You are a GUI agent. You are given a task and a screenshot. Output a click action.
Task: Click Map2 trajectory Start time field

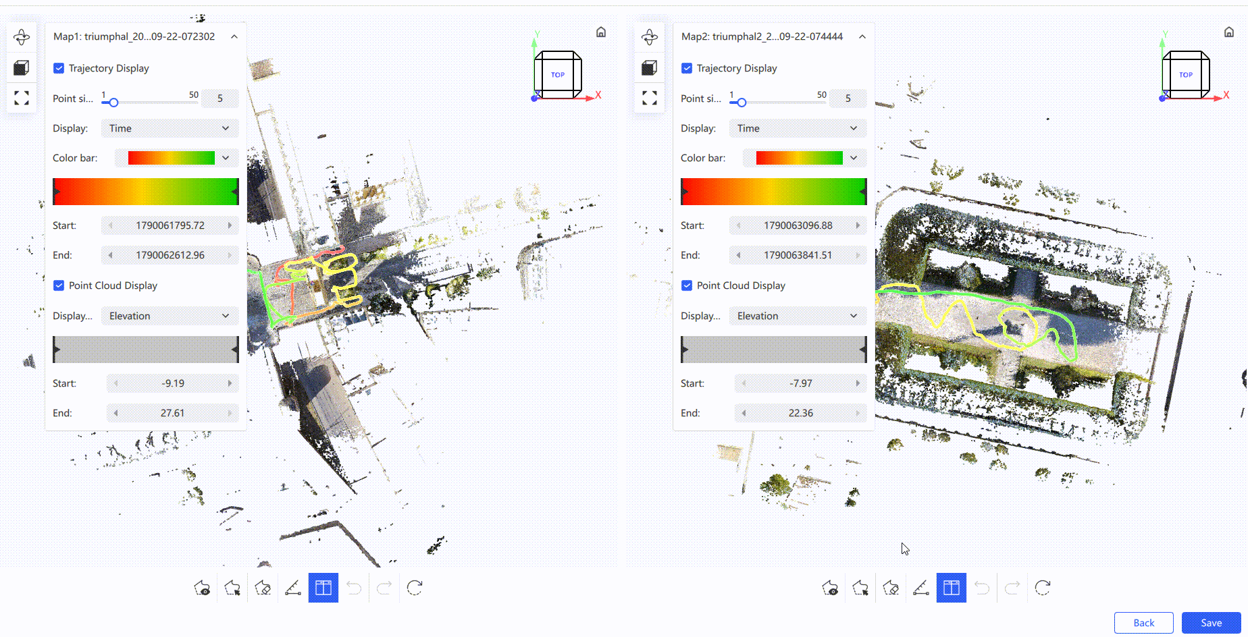click(x=798, y=225)
